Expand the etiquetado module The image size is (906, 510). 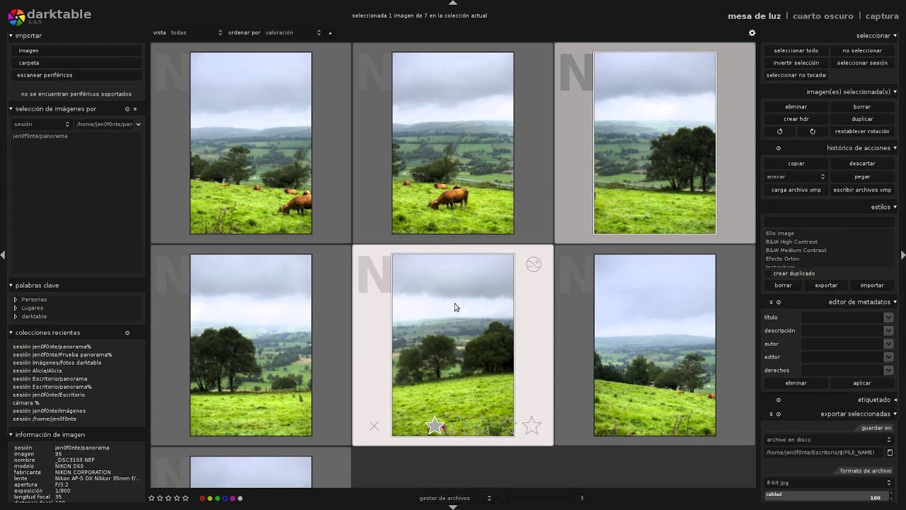pyautogui.click(x=895, y=400)
